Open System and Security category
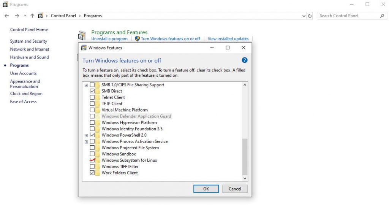This screenshot has height=205, width=389. pos(28,41)
